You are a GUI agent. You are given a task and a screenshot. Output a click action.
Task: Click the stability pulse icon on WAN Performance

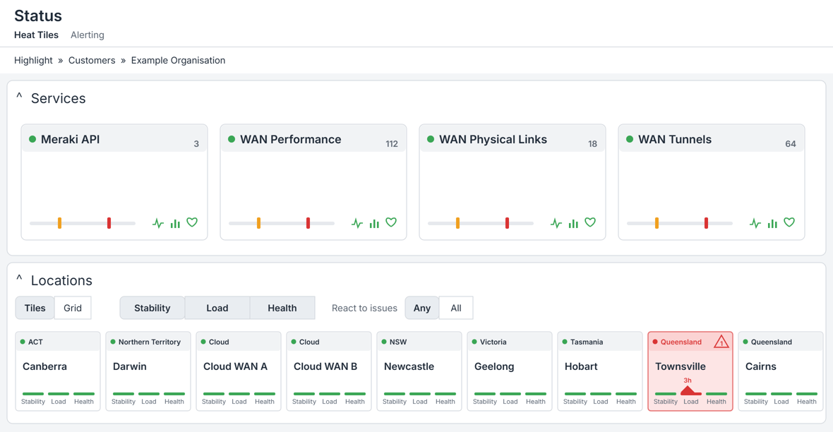pos(357,223)
